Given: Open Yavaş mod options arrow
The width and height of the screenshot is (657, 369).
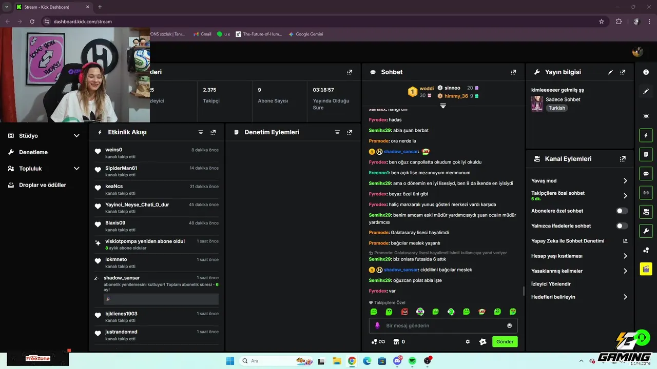Looking at the screenshot, I should click(x=625, y=181).
